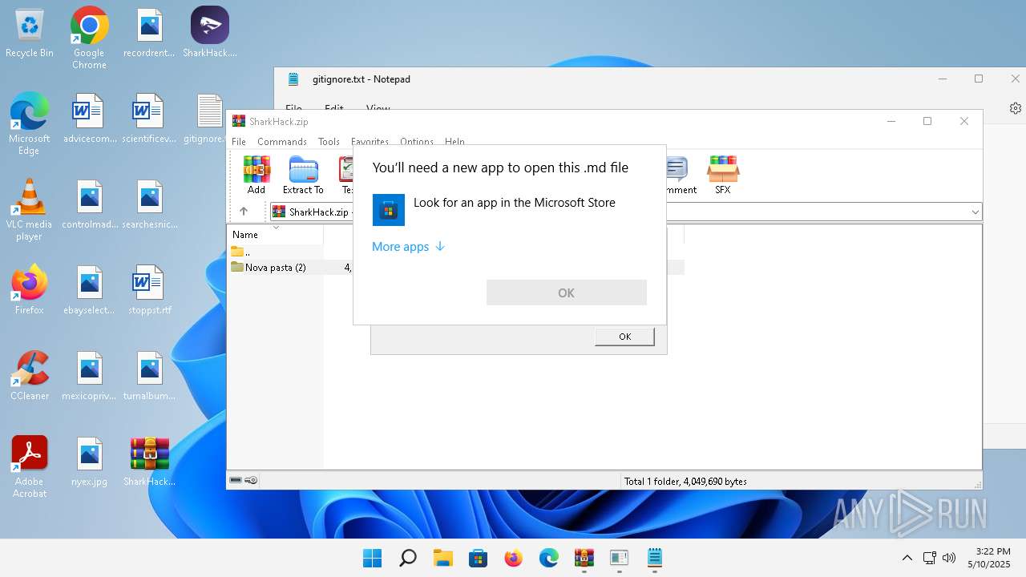Open the VLC media player desktop icon
Viewport: 1026px width, 577px height.
pyautogui.click(x=30, y=210)
